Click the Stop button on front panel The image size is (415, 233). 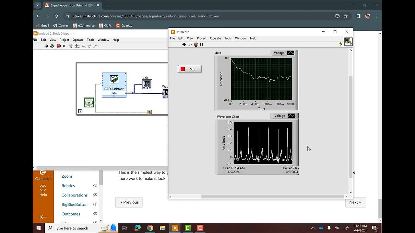190,69
